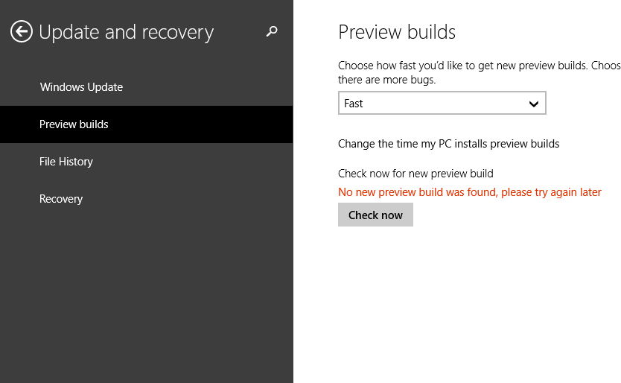Go back using the circled arrow icon
This screenshot has height=383, width=621.
tap(21, 31)
